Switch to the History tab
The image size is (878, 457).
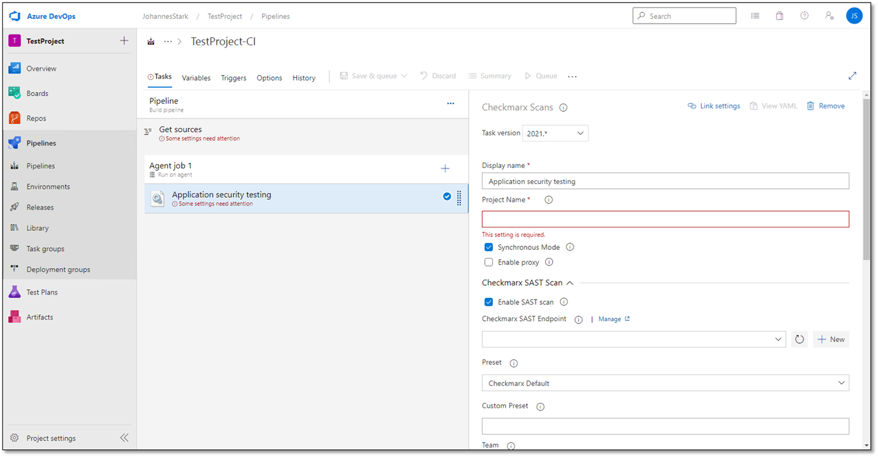(304, 78)
